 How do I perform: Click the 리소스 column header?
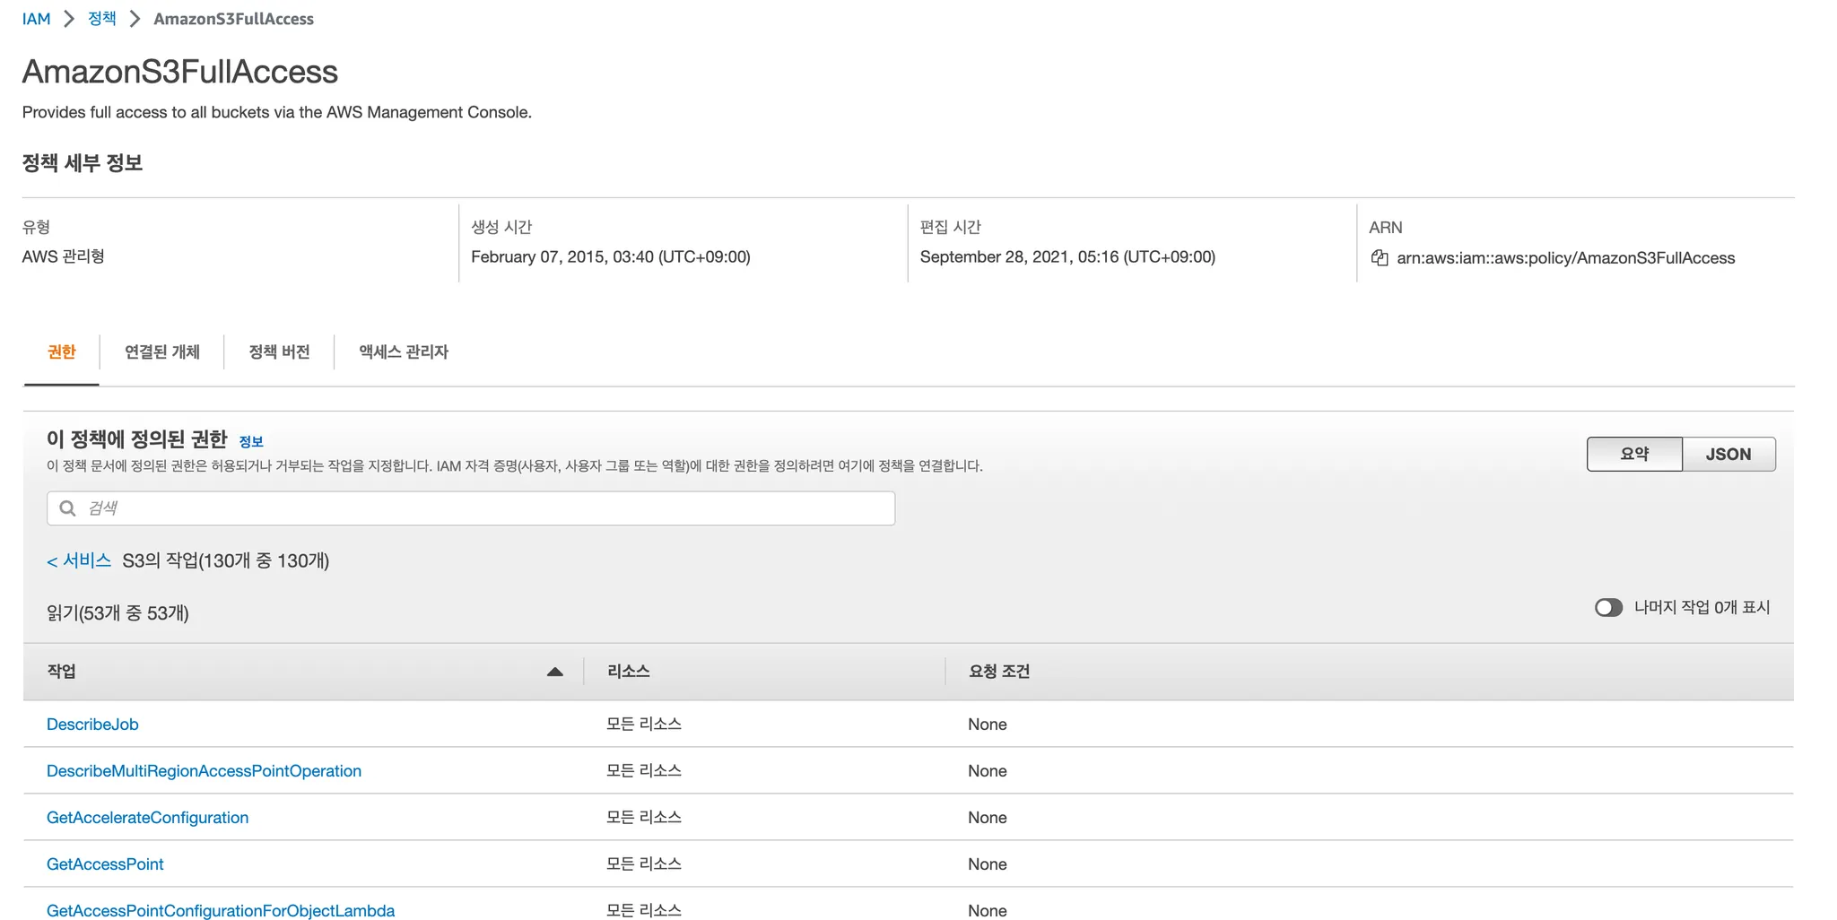(x=629, y=672)
